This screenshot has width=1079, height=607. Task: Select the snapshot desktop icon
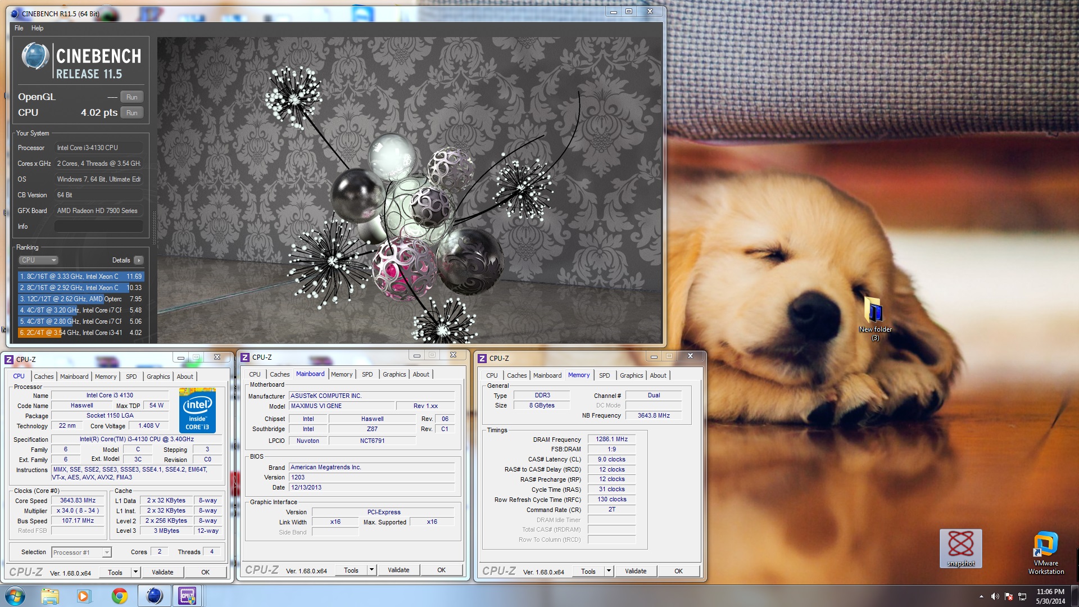(961, 549)
